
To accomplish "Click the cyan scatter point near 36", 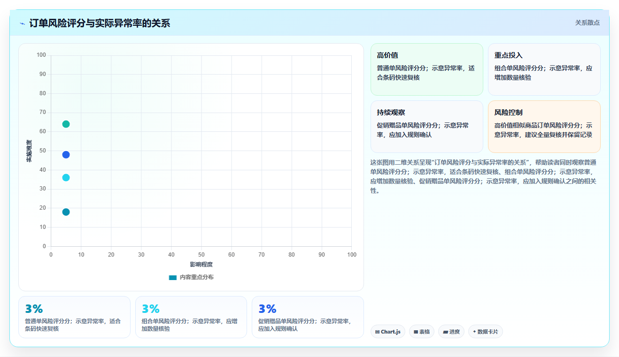I will 66,178.
